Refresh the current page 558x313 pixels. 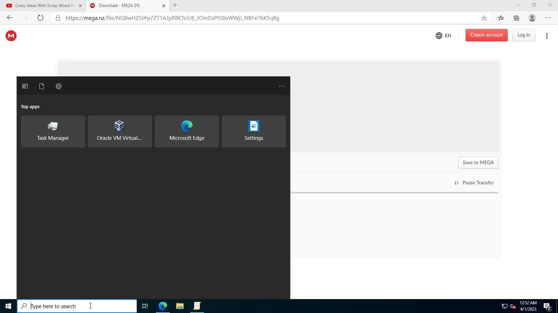[x=40, y=18]
